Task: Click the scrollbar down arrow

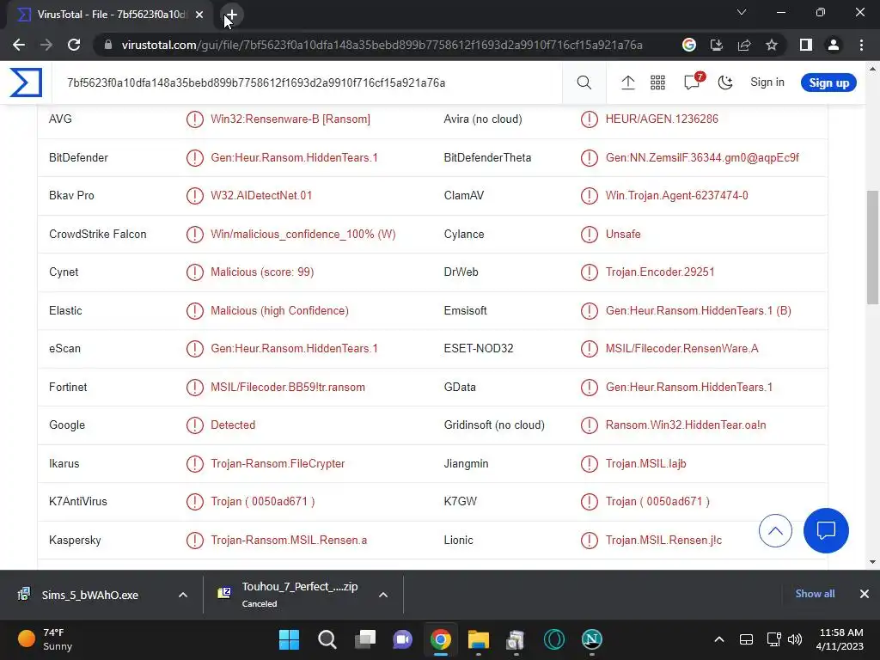Action: tap(872, 562)
